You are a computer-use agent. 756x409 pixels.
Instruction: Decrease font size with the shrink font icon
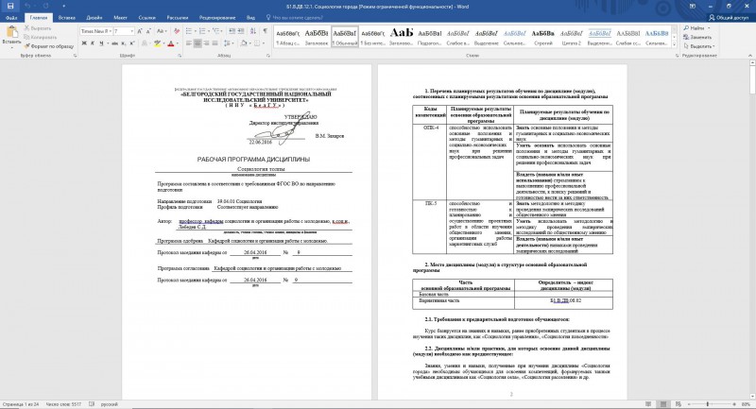(x=148, y=31)
